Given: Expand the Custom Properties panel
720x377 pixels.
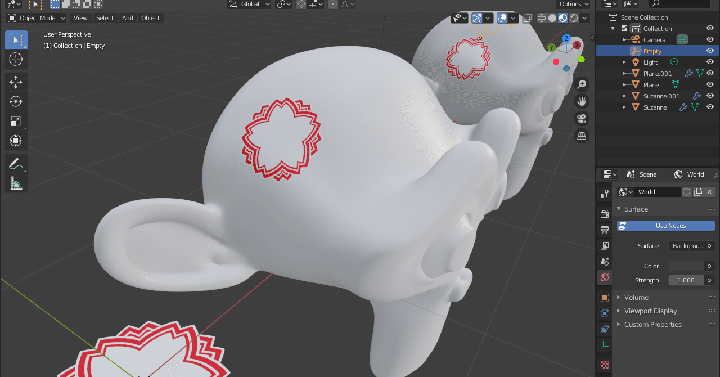Looking at the screenshot, I should 652,324.
